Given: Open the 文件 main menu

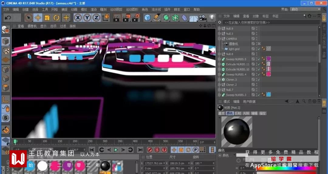Looking at the screenshot, I should pos(6,10).
